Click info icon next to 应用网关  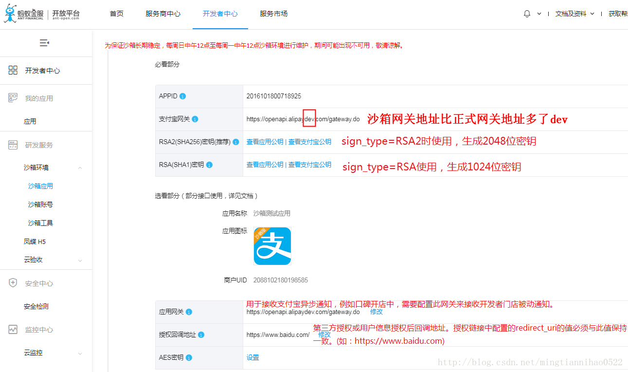189,312
